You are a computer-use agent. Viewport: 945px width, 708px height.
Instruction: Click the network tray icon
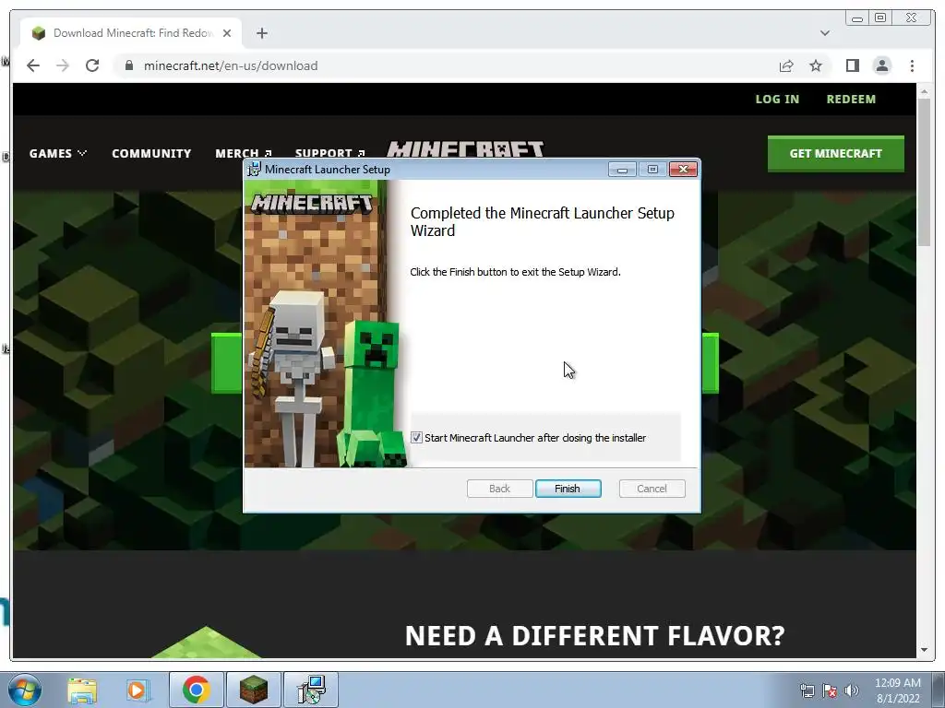pos(807,690)
